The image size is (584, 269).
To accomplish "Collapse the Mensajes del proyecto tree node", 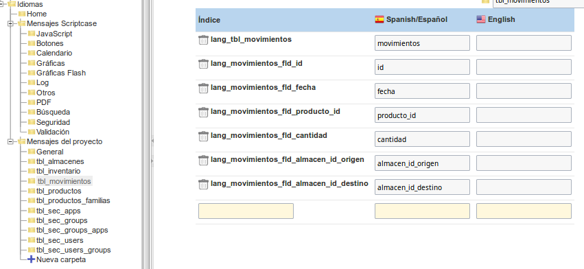I will 10,141.
